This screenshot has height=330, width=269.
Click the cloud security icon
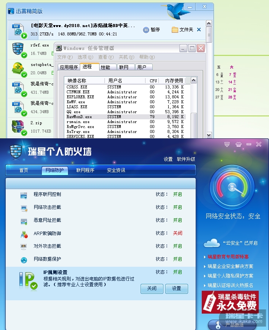(x=212, y=243)
